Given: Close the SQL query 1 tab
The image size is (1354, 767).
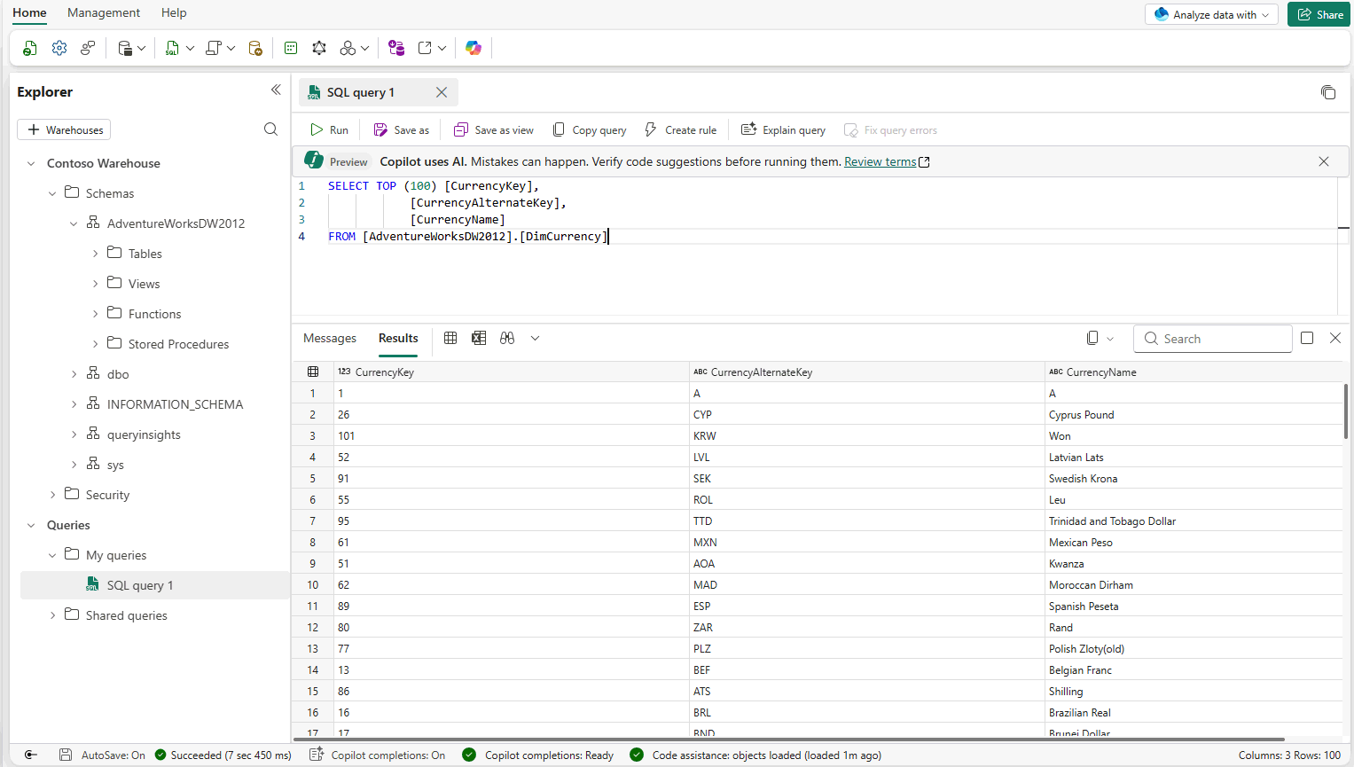Looking at the screenshot, I should tap(442, 92).
